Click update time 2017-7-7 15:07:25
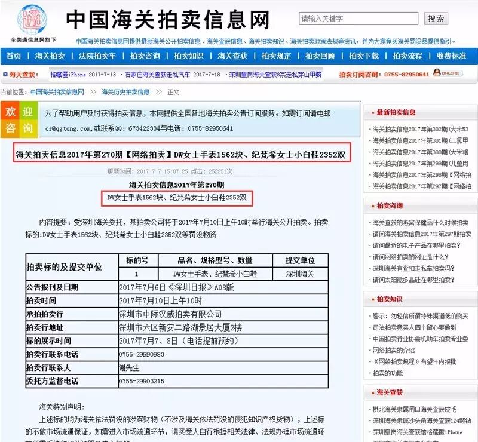Viewport: 478px width, 442px height. pos(163,171)
